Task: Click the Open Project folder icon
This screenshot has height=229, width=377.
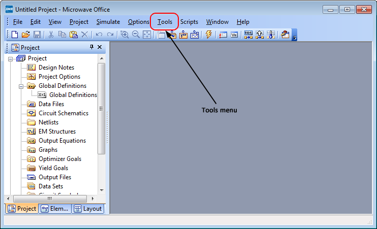Action: click(26, 35)
